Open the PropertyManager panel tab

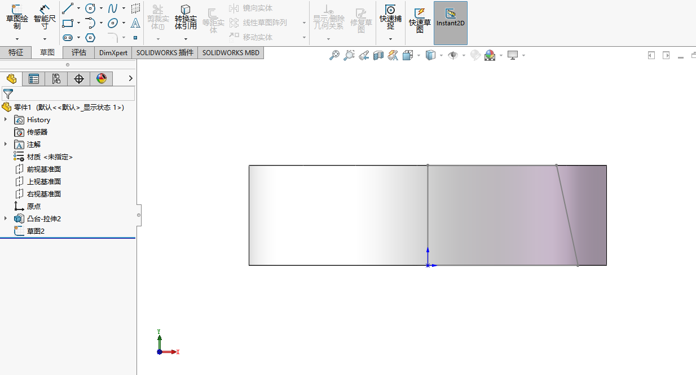click(x=34, y=79)
